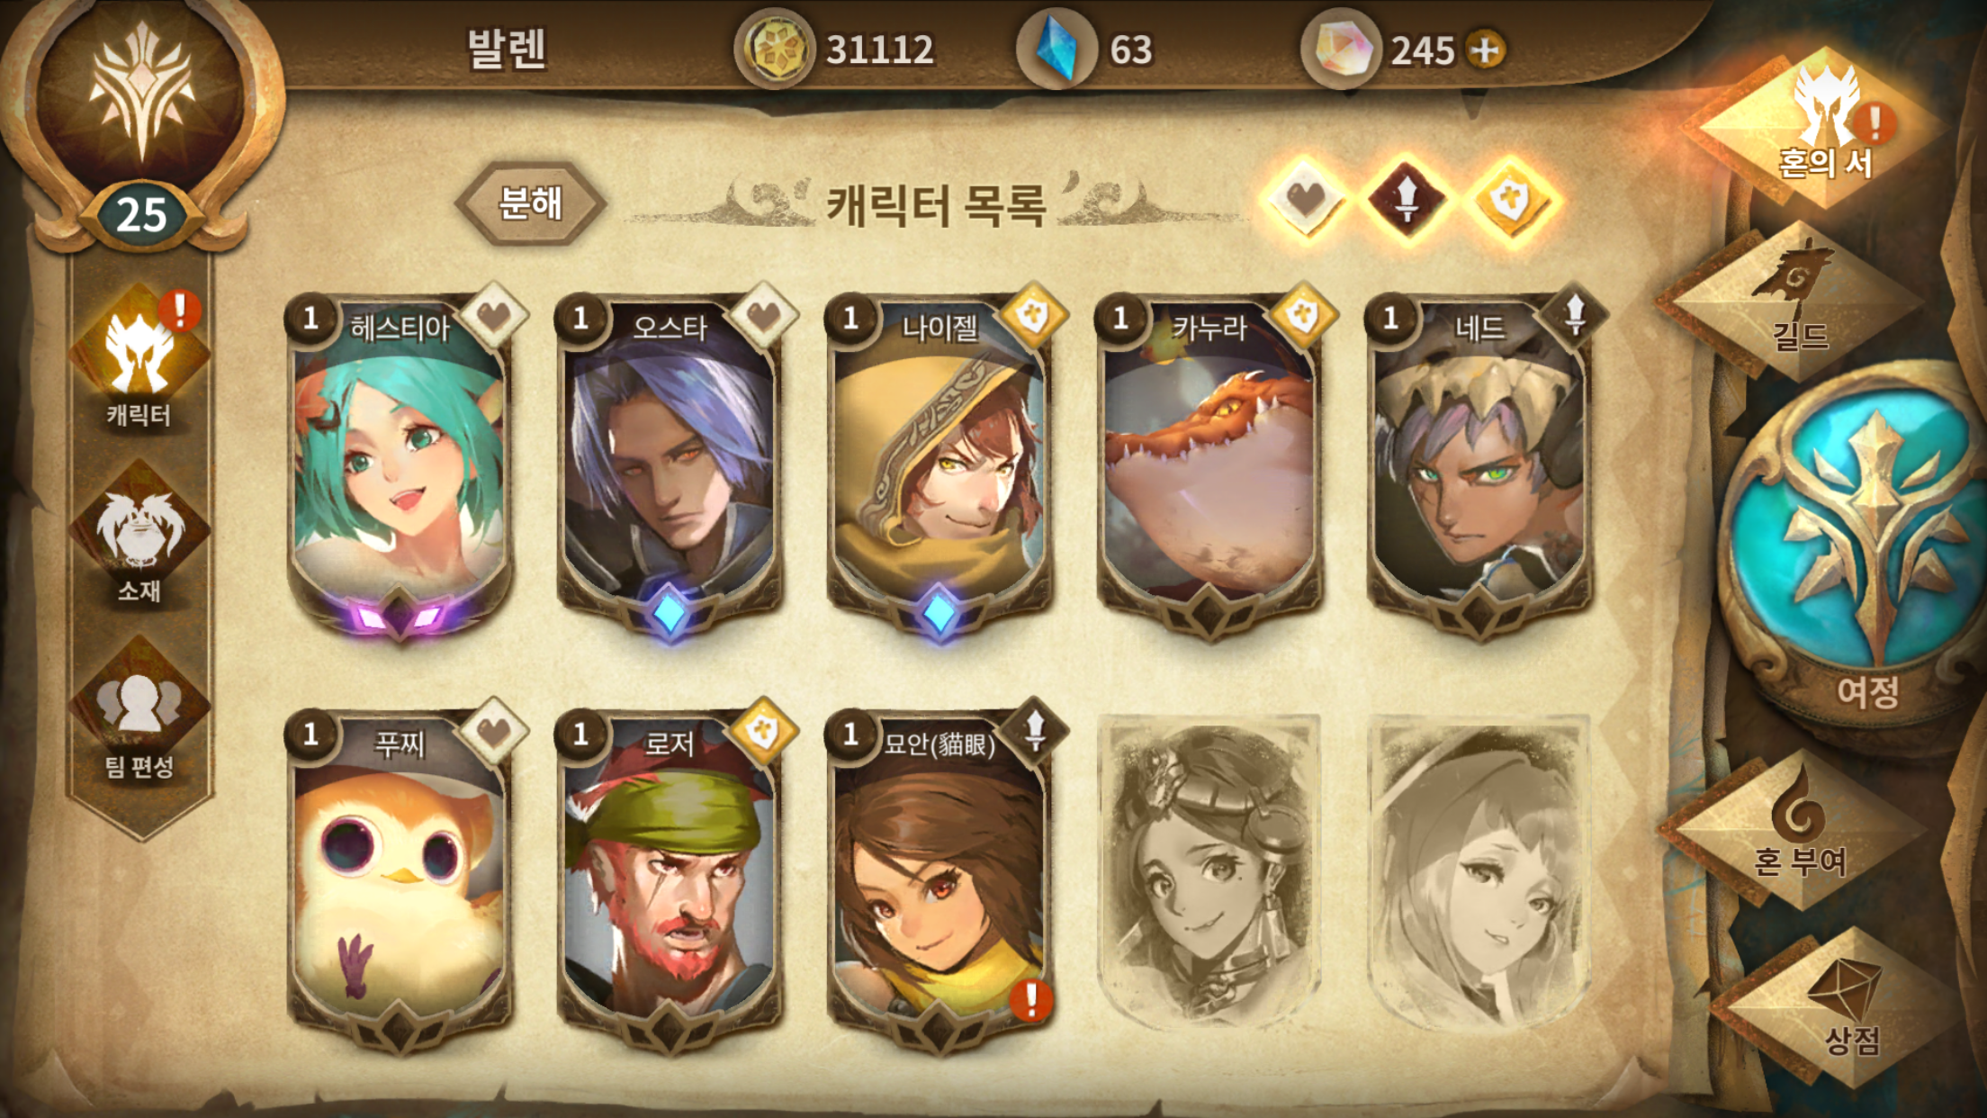Open the 묘안 character card with alert
1987x1118 pixels.
coord(940,878)
